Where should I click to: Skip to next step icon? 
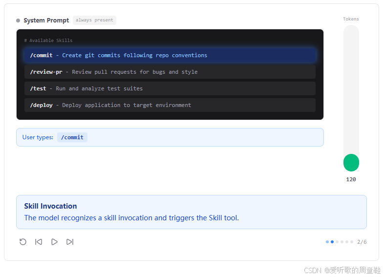tap(70, 242)
